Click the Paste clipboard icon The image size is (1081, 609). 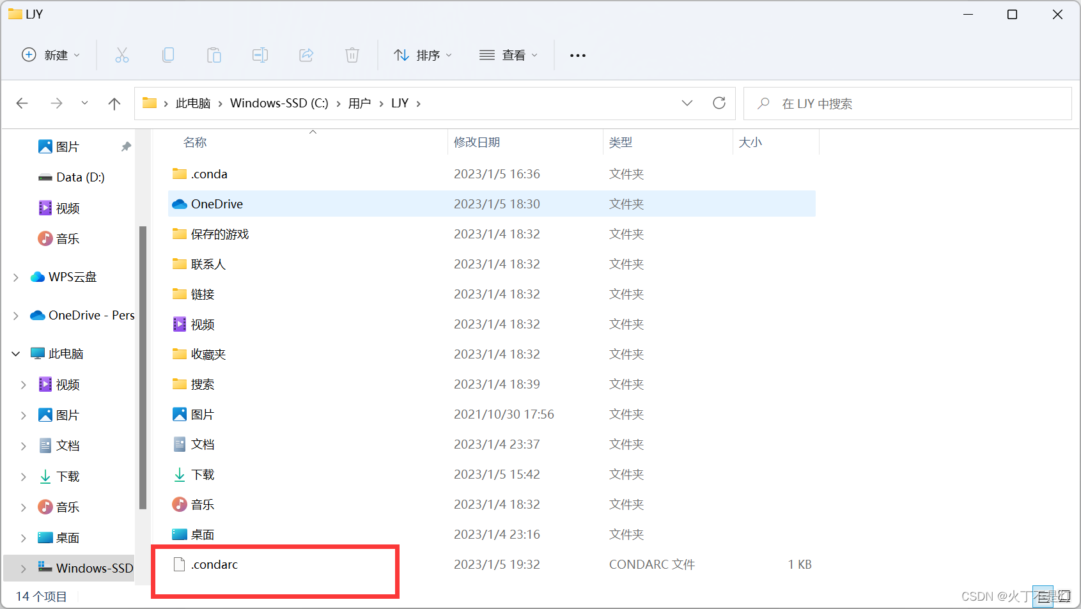pos(214,56)
